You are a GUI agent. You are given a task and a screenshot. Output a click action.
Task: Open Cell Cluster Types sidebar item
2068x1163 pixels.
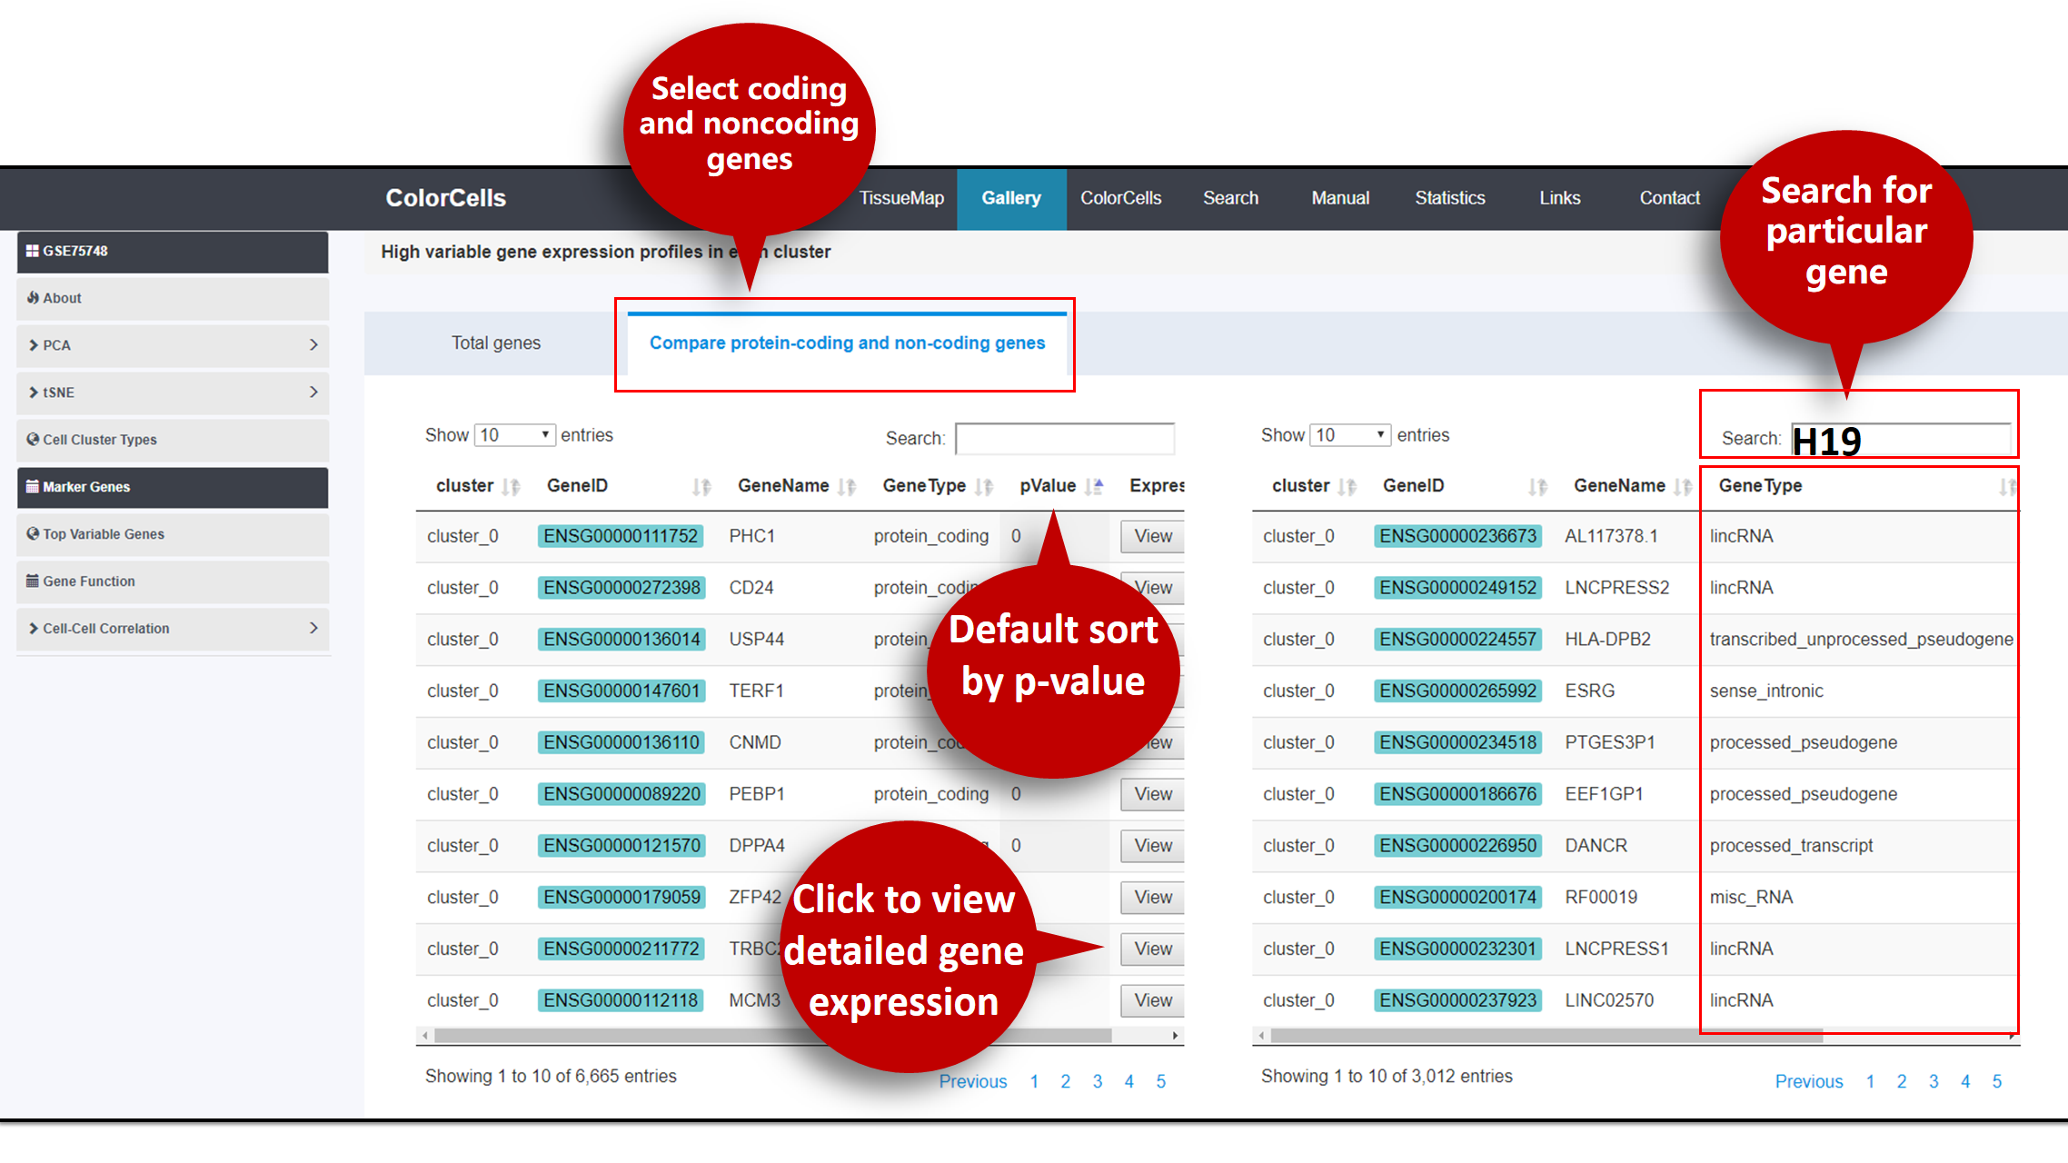coord(173,440)
